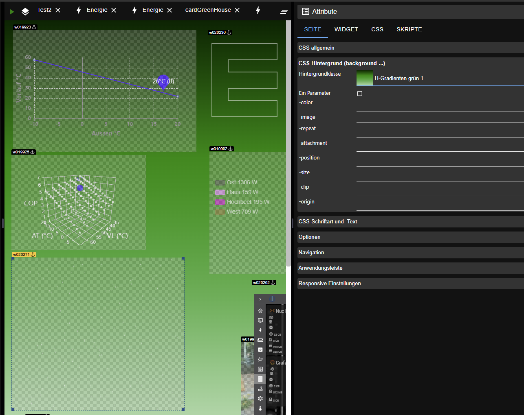Click the gear icon in preview sidebar
Viewport: 524px width, 415px height.
(x=260, y=398)
